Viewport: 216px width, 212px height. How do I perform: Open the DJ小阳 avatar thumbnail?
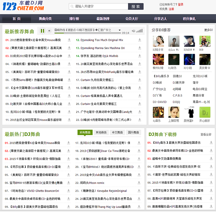(189, 59)
